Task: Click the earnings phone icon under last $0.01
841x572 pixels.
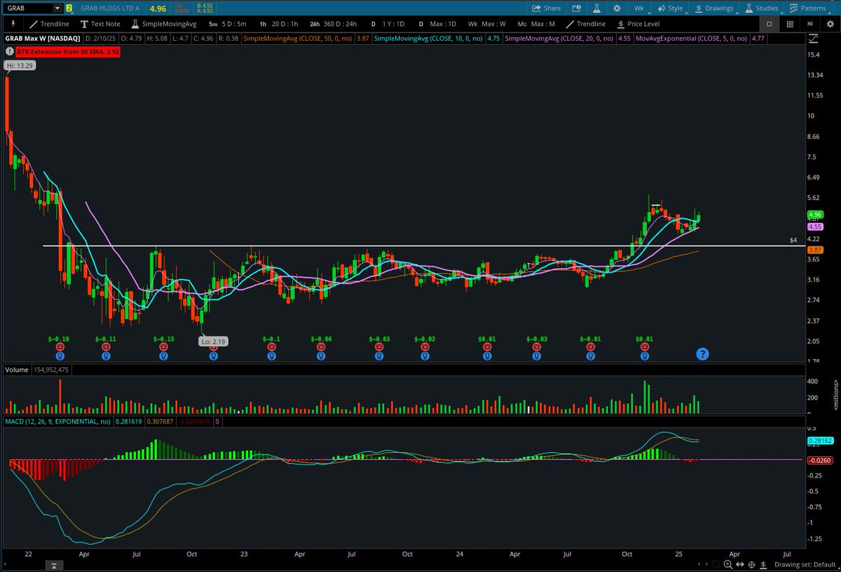Action: (x=645, y=346)
